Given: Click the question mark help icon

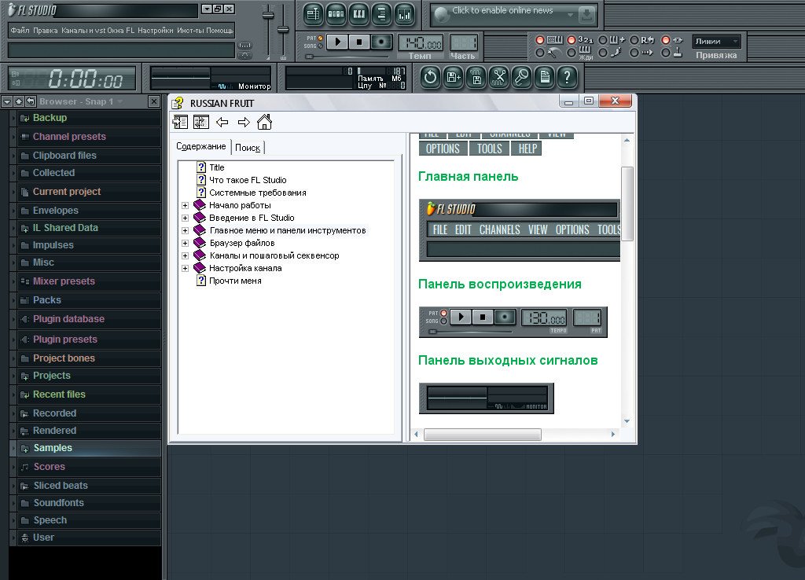Looking at the screenshot, I should coord(567,77).
